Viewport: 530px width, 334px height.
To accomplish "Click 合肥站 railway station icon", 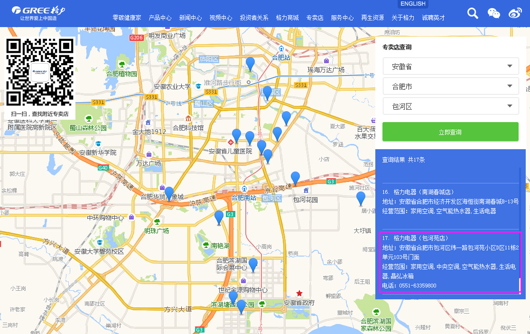I will pos(281,49).
